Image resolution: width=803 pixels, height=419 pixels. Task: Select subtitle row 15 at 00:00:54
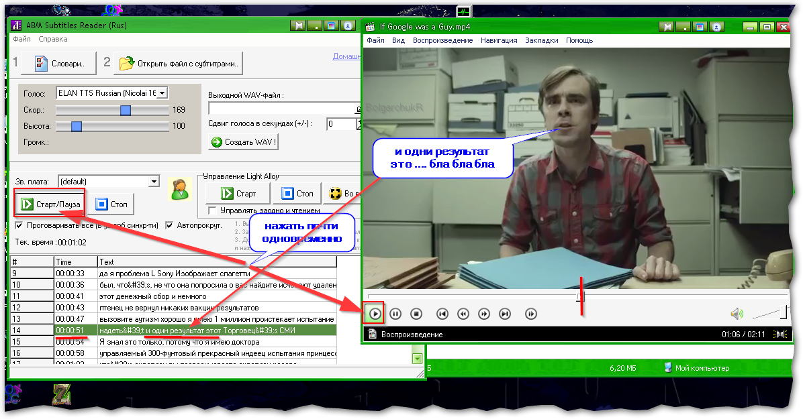click(x=174, y=342)
